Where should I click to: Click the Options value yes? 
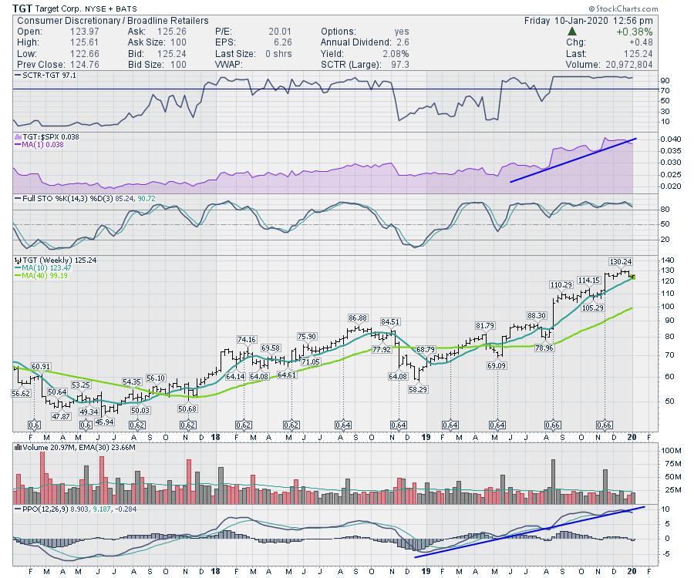[402, 32]
